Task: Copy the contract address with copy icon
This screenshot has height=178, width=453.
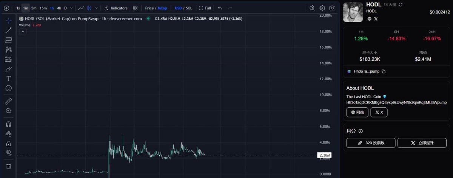Action: [x=384, y=71]
